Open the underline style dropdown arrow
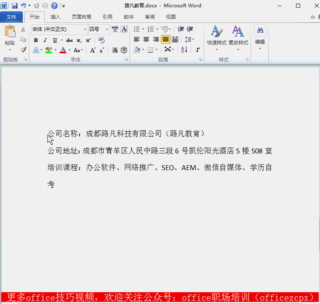The height and width of the screenshot is (304, 320). [62, 40]
